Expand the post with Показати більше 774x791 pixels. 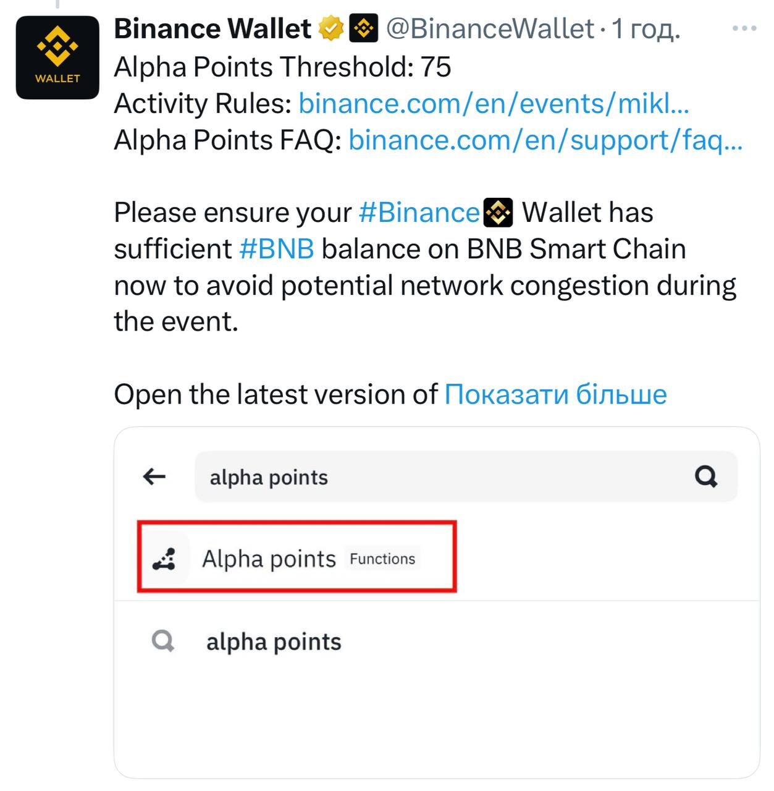[x=555, y=394]
